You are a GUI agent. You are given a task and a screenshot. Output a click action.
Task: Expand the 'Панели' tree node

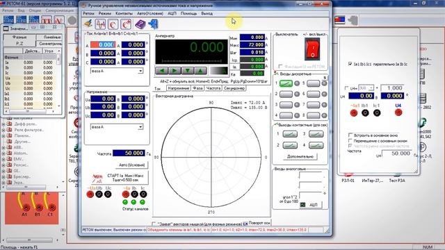coord(3,136)
